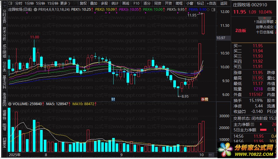The height and width of the screenshot is (159, 278).
Task: Open the 复权 adjustment menu
Action: (83, 3)
